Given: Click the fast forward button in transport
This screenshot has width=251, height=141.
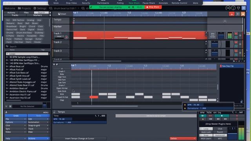Looking at the screenshot, I should tap(225, 119).
